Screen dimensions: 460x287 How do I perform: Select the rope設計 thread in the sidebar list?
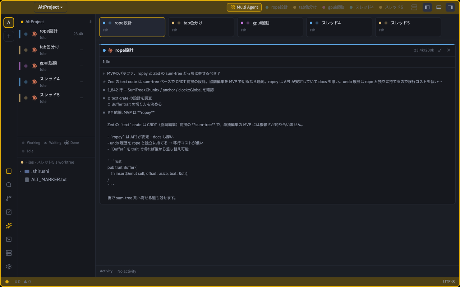[x=56, y=34]
